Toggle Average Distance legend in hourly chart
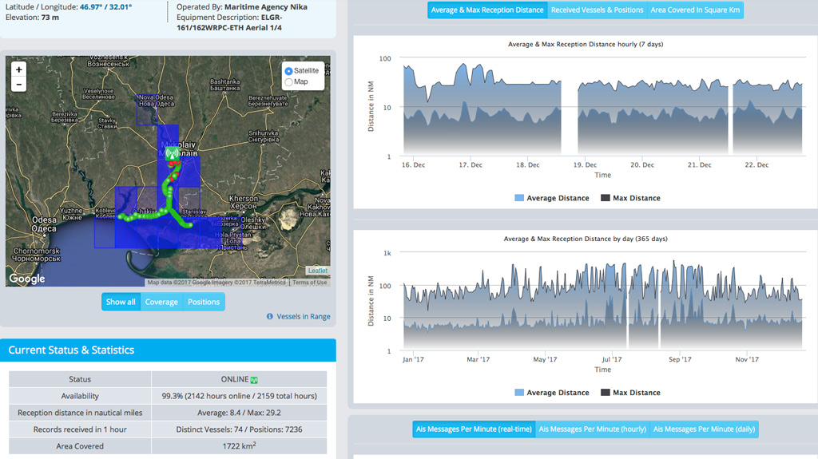Viewport: 818px width, 459px height. tap(552, 198)
